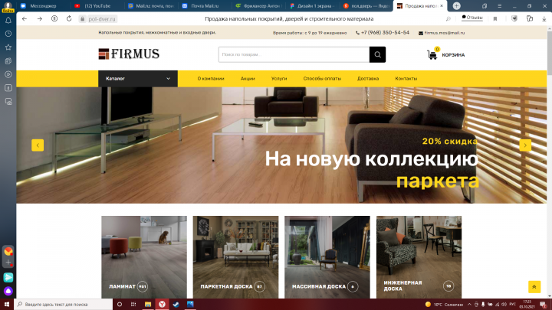The width and height of the screenshot is (552, 310).
Task: Open notifications bell in browser sidebar
Action: click(x=8, y=21)
